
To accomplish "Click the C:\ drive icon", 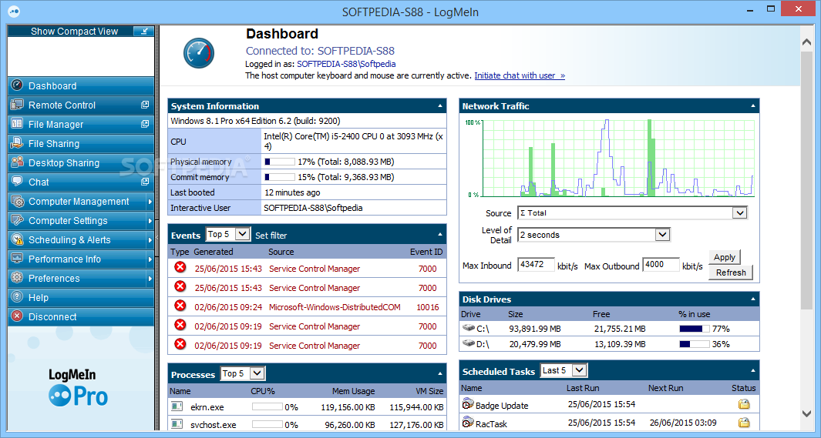I will (x=469, y=328).
